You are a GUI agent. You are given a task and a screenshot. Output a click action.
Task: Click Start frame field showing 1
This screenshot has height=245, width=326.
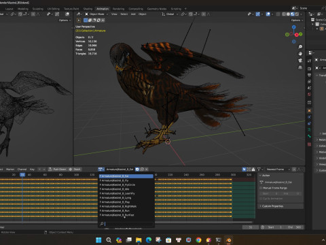[275, 227]
